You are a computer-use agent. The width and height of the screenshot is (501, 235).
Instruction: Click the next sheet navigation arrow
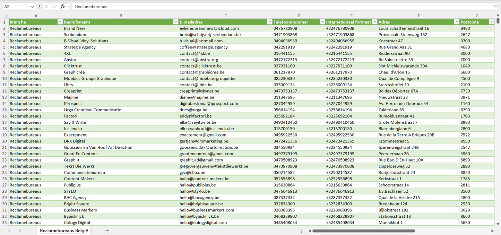pyautogui.click(x=20, y=231)
